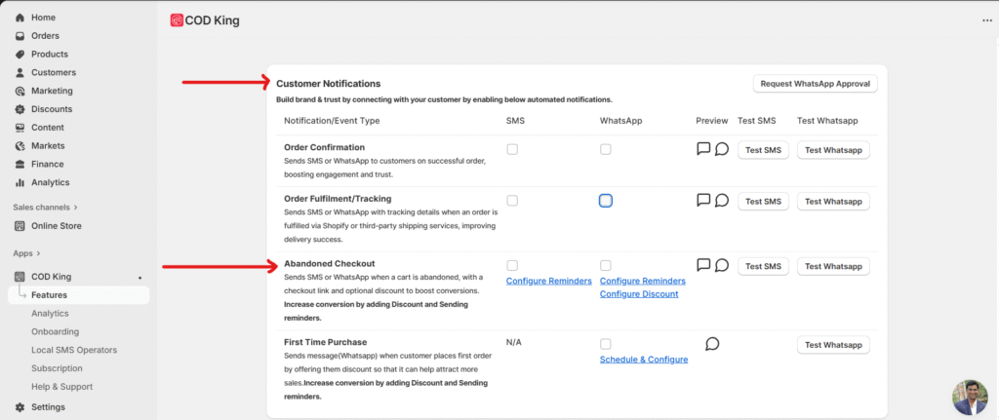
Task: Select Onboarding under COD King
Action: click(55, 331)
